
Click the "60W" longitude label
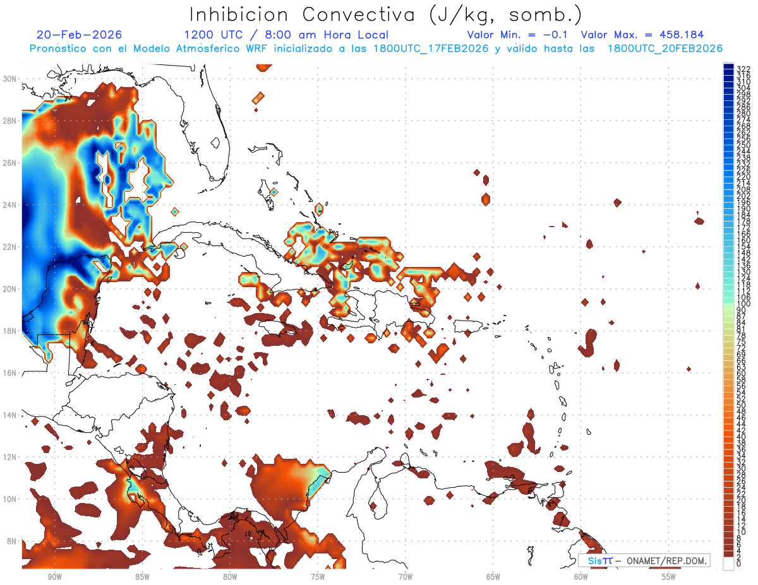pos(581,577)
